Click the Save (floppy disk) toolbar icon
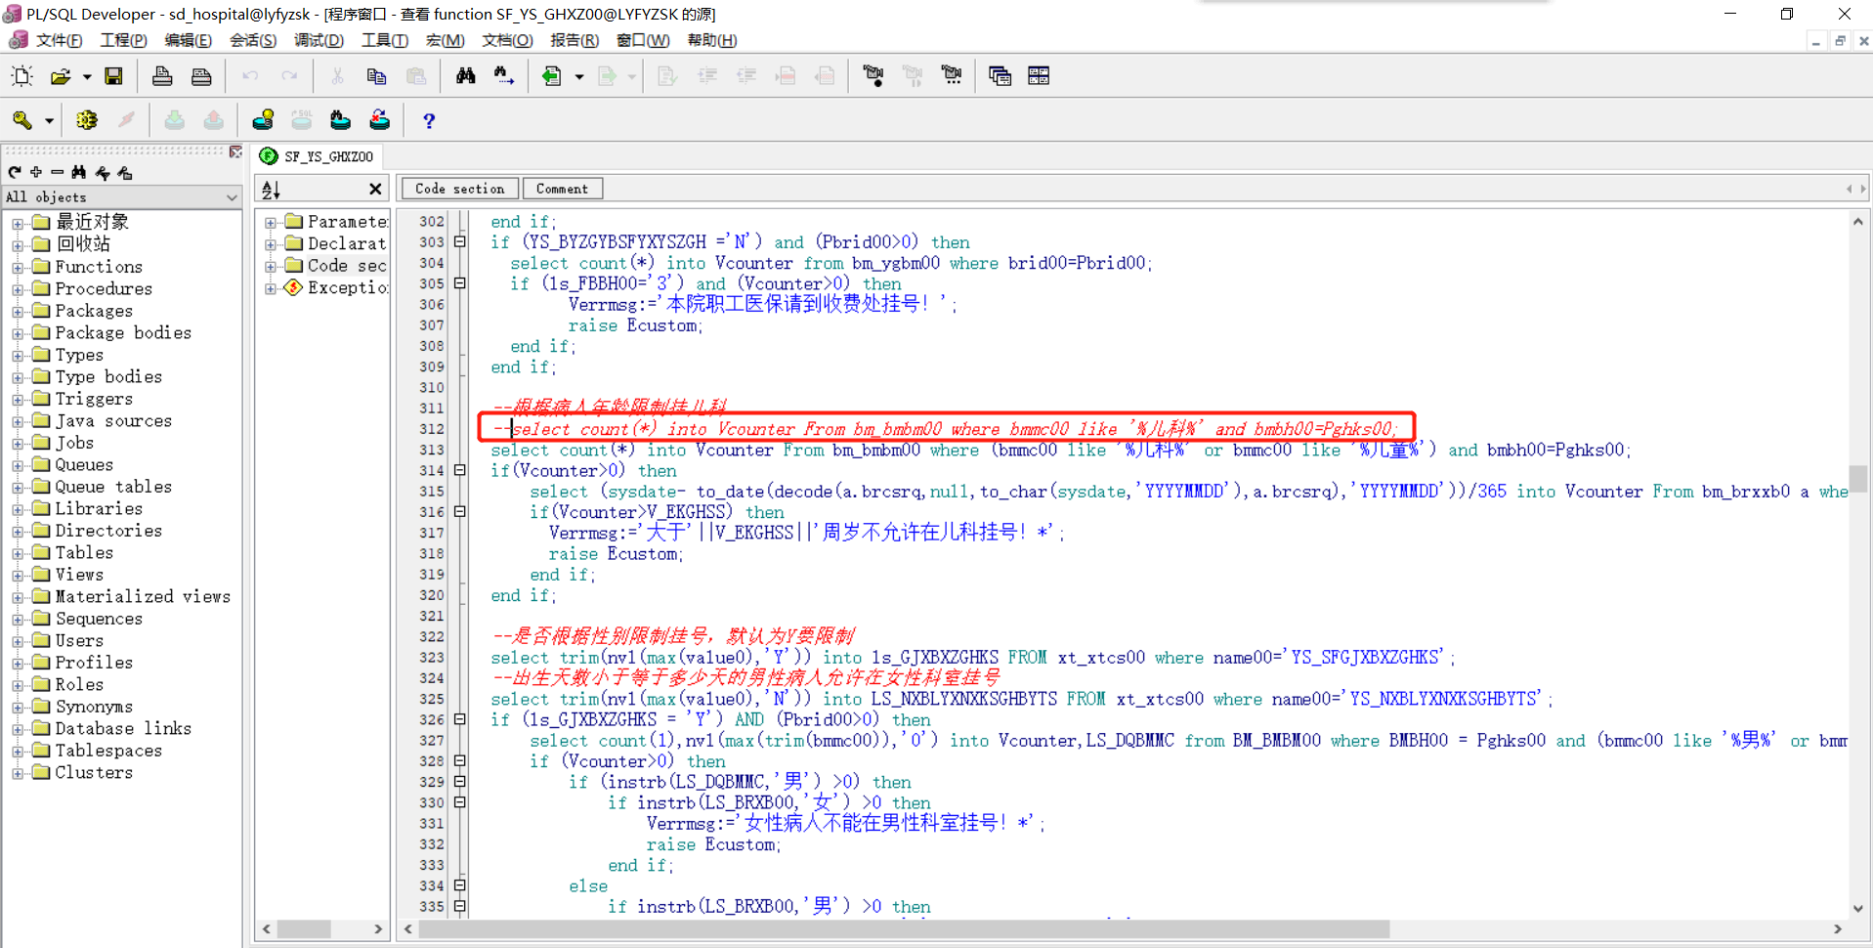Screen dimensions: 1873x948 coord(113,76)
